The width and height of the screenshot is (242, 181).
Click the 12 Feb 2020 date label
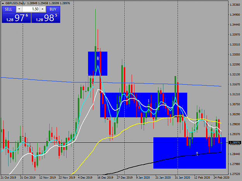pyautogui.click(x=202, y=178)
